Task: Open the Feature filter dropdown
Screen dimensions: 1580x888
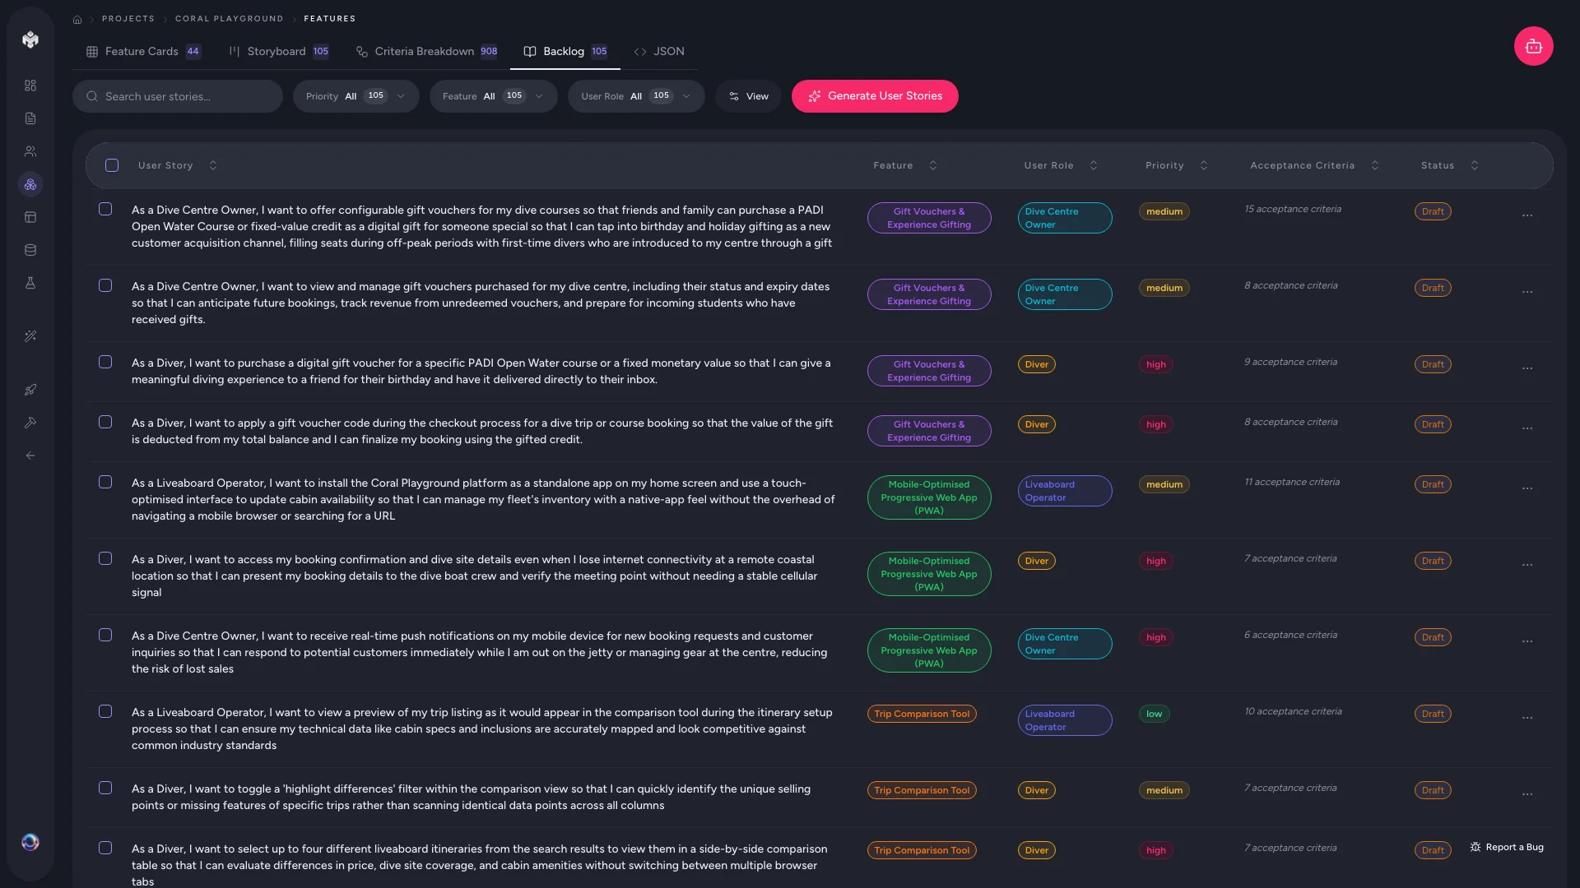Action: click(493, 96)
